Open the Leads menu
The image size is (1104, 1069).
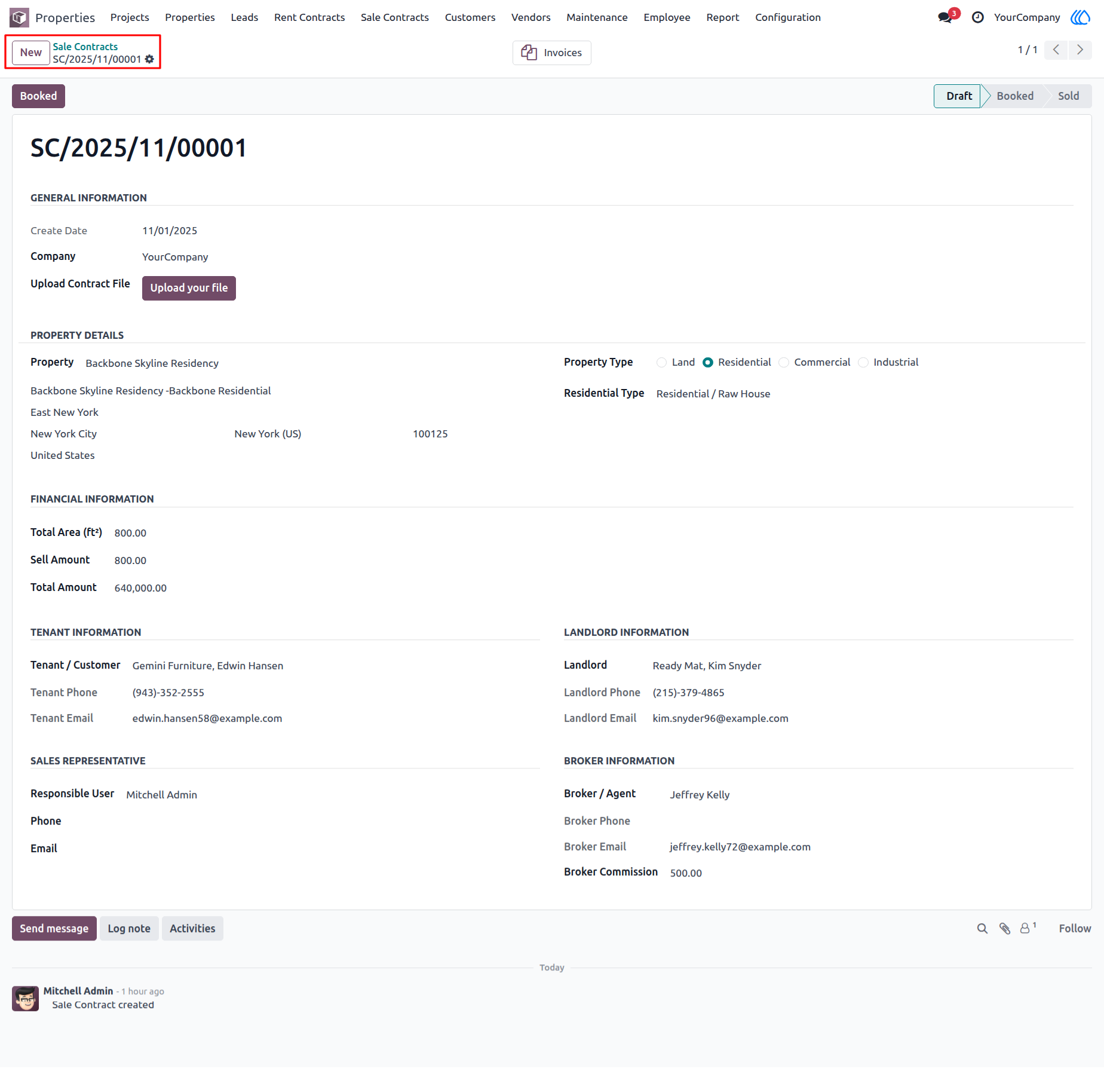tap(244, 17)
